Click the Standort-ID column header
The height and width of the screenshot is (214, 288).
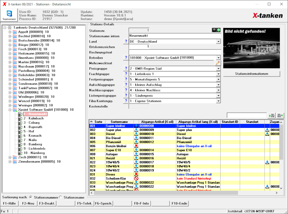(230, 122)
